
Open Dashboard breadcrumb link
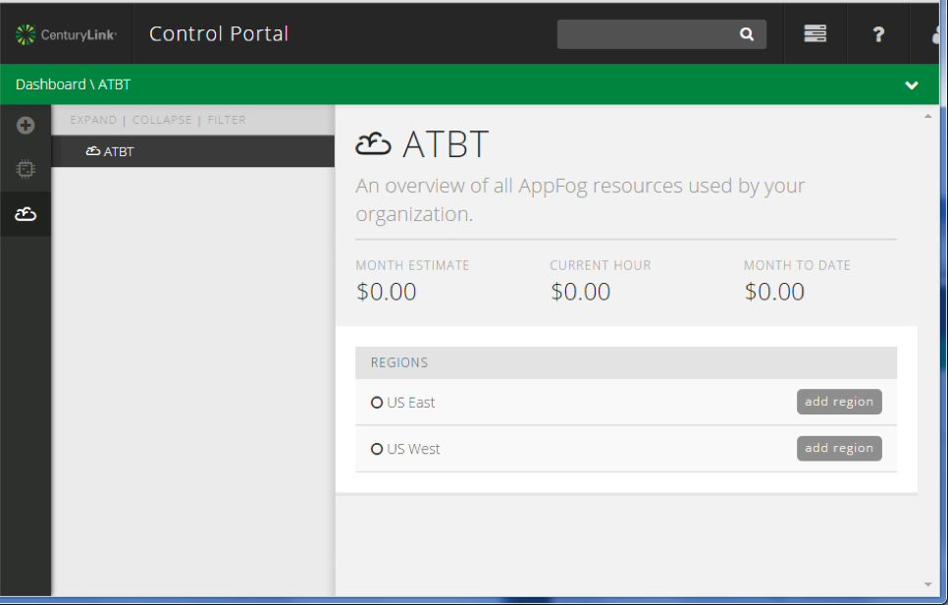pyautogui.click(x=51, y=84)
